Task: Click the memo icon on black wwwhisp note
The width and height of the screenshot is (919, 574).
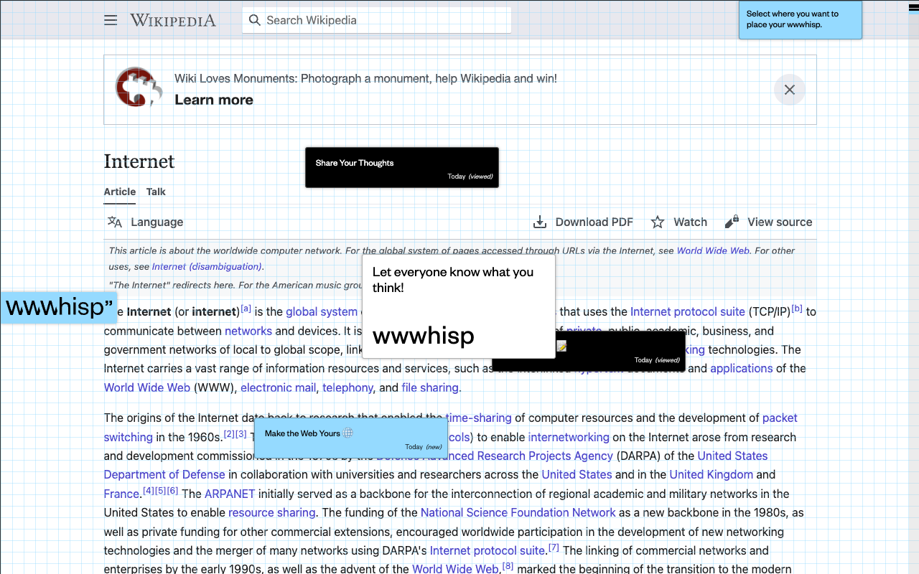Action: pos(561,347)
